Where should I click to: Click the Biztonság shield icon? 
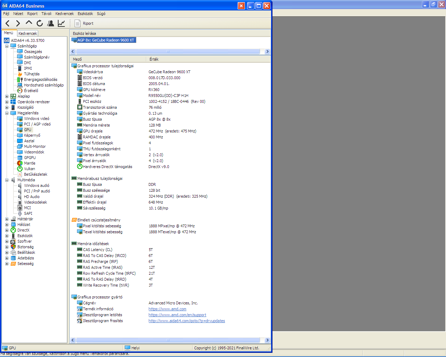coord(13,247)
